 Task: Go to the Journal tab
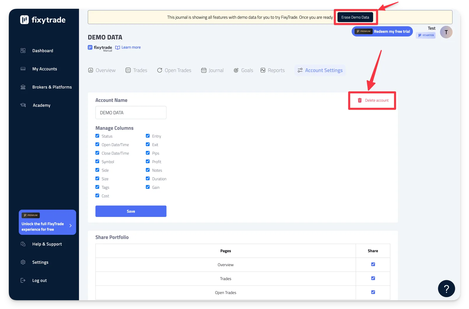(212, 70)
